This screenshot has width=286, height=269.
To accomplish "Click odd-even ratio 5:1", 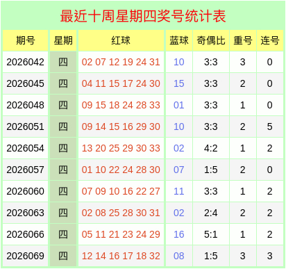I will tap(211, 234).
